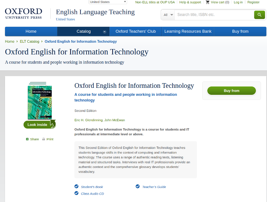Image resolution: width=267 pixels, height=202 pixels.
Task: Open the Learning Resources Bank tab
Action: (188, 31)
